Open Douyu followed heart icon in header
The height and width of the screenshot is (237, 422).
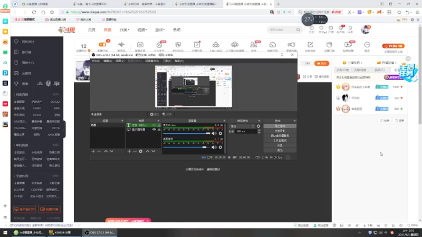pyautogui.click(x=321, y=28)
